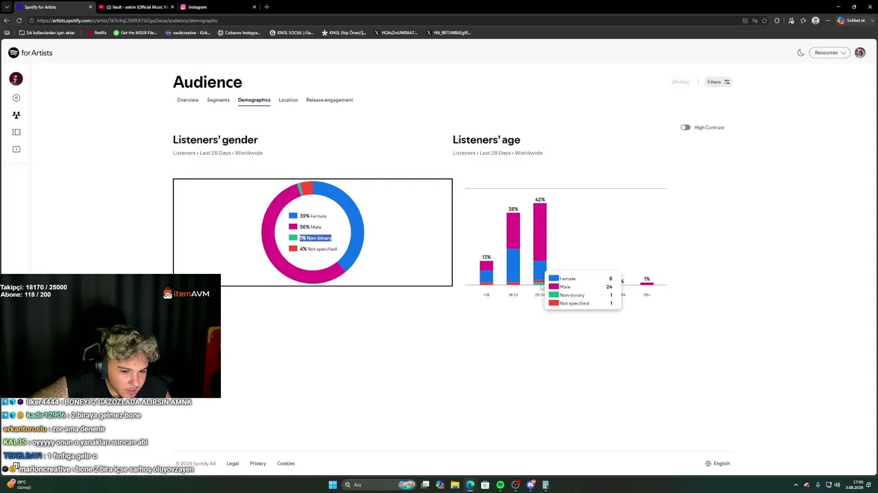This screenshot has height=493, width=878.
Task: Switch to the Instagram browser tab
Action: point(217,7)
